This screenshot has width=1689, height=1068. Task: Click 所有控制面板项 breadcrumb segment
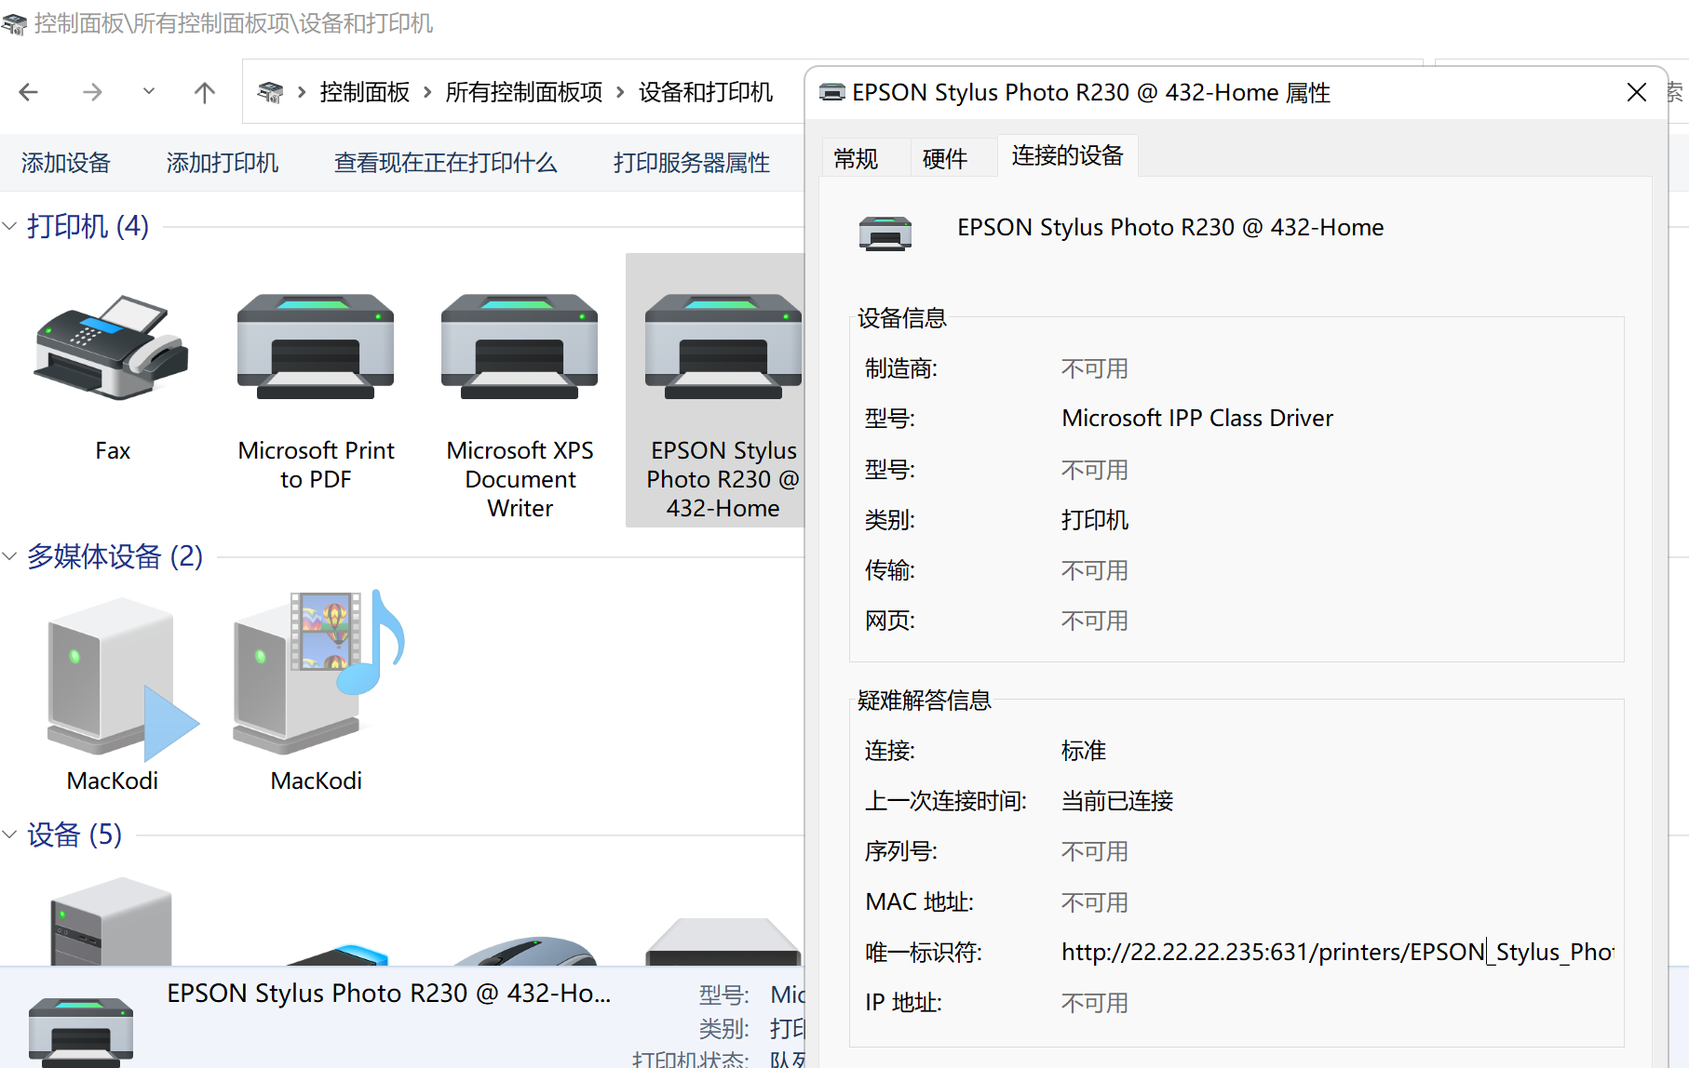524,92
